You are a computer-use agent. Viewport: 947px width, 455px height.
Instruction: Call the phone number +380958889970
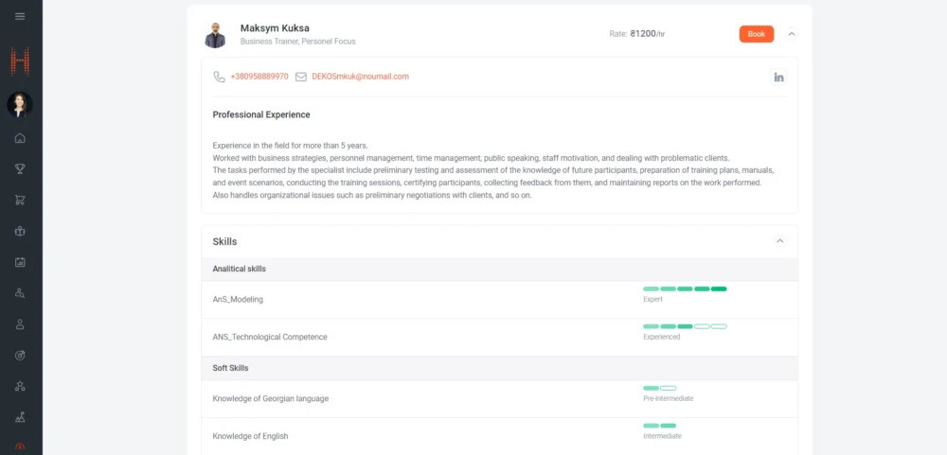coord(259,77)
